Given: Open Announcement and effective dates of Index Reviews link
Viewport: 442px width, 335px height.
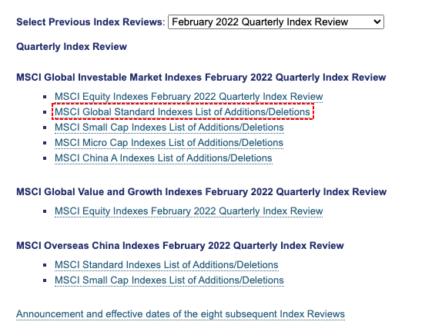Looking at the screenshot, I should 180,314.
